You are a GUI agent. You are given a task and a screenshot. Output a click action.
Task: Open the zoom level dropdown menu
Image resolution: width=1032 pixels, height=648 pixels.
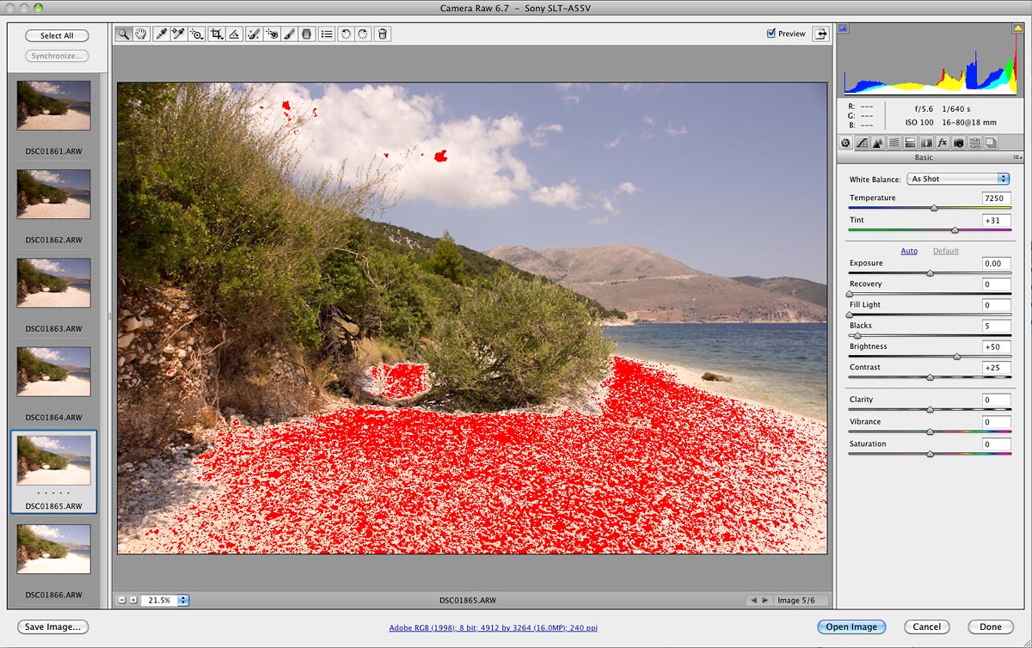(184, 600)
